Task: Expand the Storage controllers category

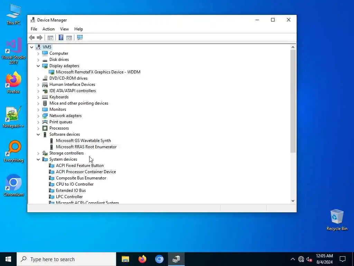Action: [38, 153]
